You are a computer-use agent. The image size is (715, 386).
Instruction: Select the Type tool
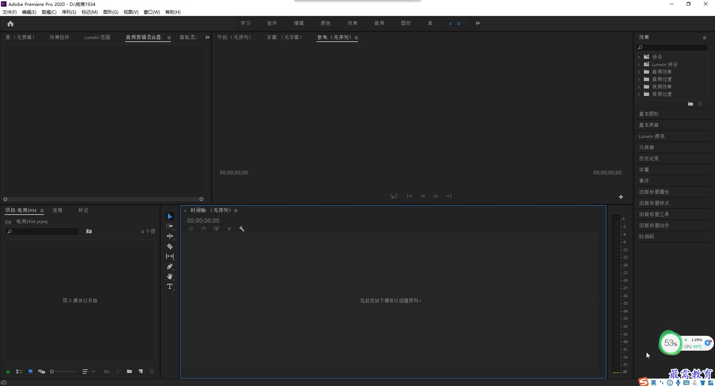tap(170, 286)
